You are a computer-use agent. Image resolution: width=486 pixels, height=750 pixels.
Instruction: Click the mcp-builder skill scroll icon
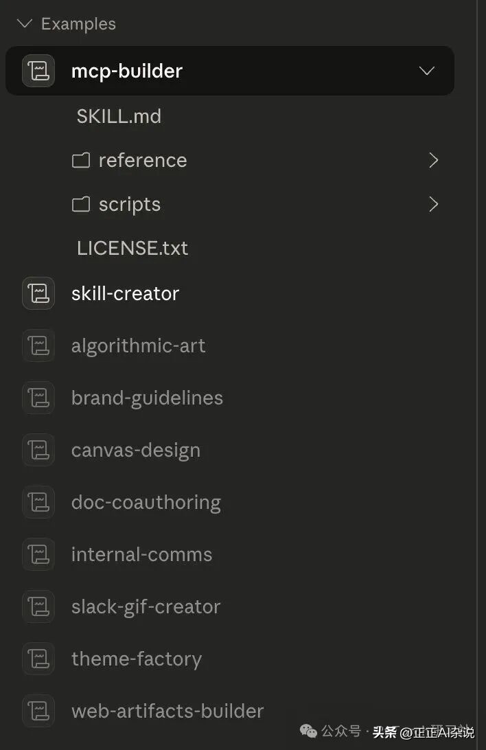(38, 71)
